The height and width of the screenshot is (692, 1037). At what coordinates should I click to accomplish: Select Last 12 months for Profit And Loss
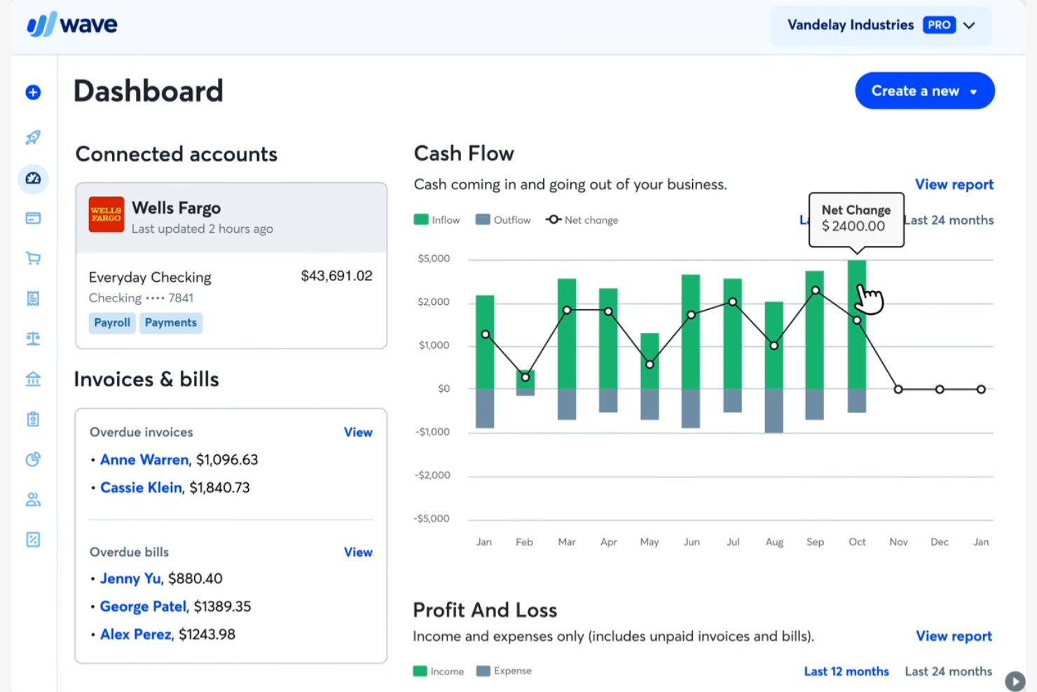click(x=846, y=671)
